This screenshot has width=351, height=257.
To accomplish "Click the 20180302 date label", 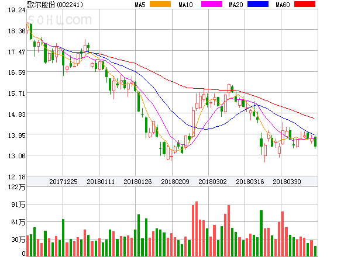I will (212, 182).
